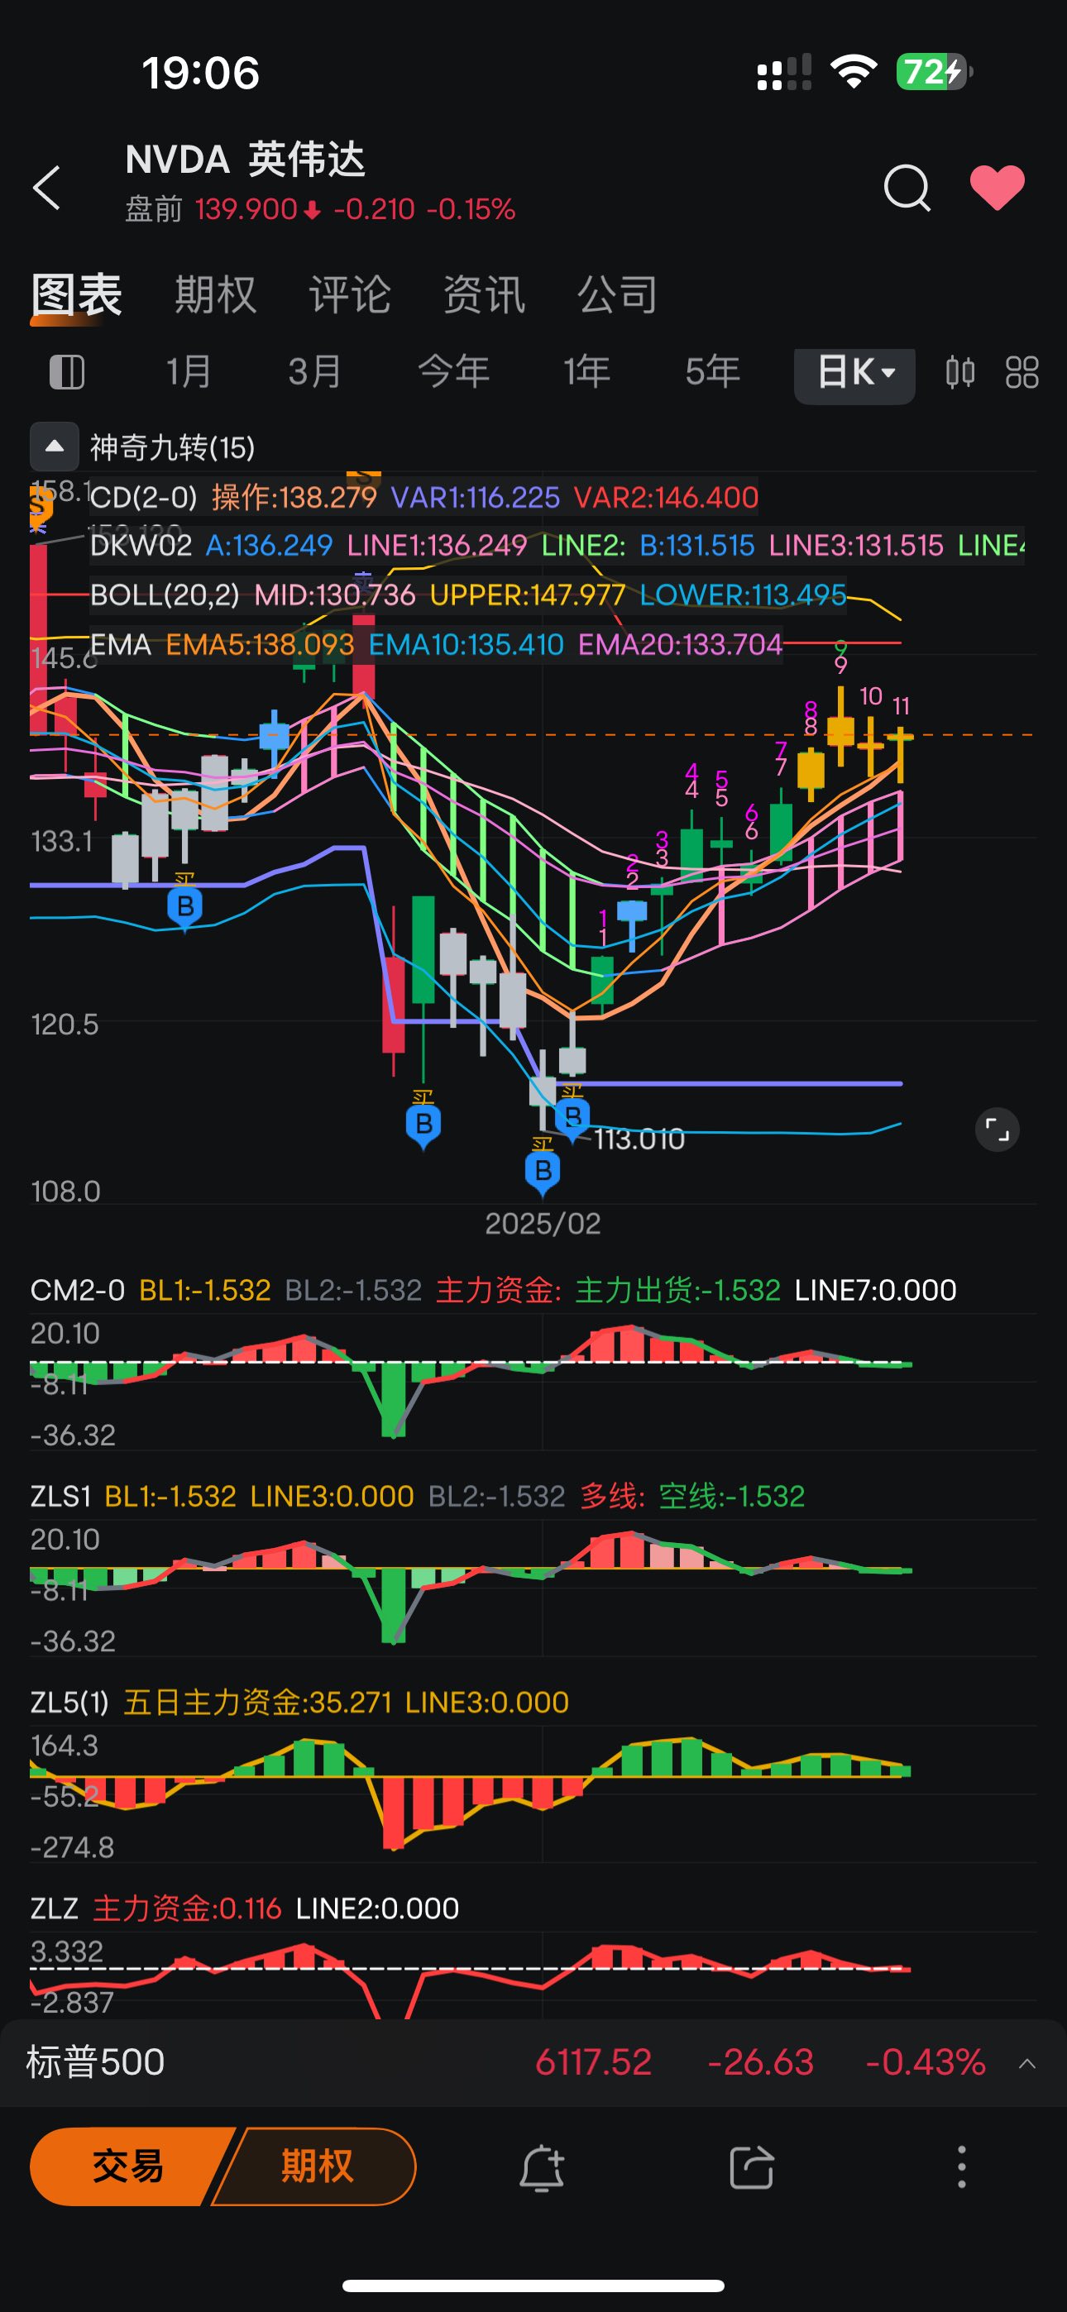Click the 五日主力资金:35.271 value
Viewport: 1067px width, 2312px height.
point(257,1703)
